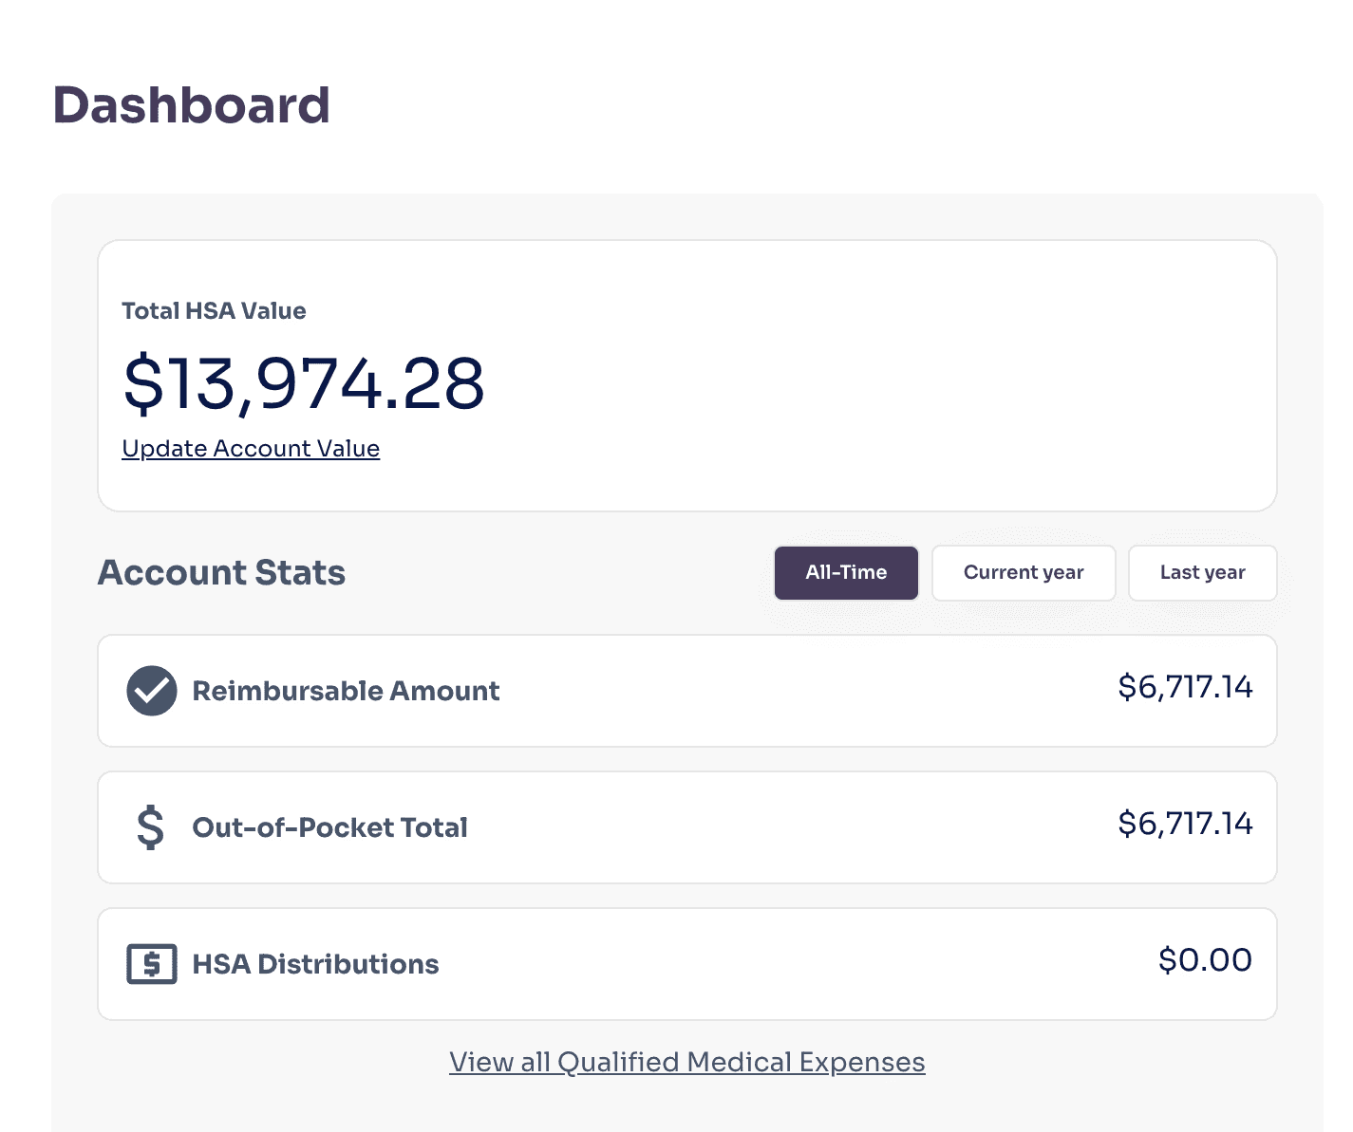Switch stats to Current year

click(1024, 573)
